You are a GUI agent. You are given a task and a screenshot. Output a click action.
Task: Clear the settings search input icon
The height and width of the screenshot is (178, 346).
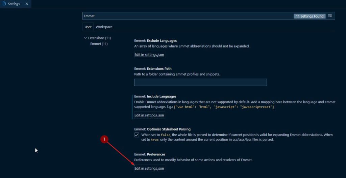[x=330, y=16]
